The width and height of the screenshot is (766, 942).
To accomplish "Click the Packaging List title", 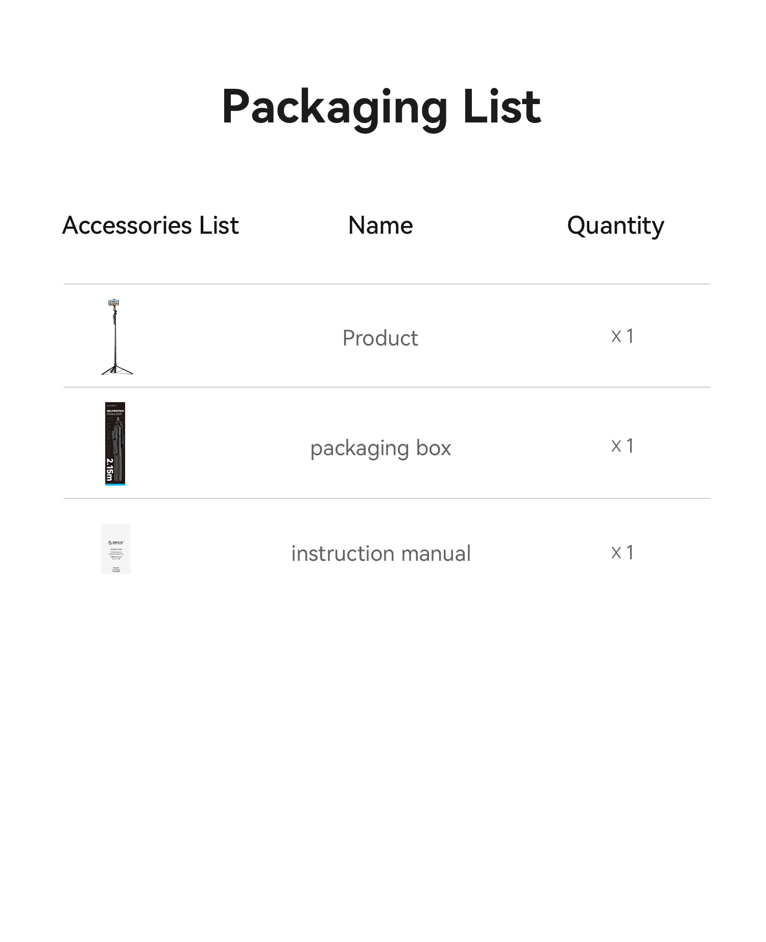I will pyautogui.click(x=381, y=106).
